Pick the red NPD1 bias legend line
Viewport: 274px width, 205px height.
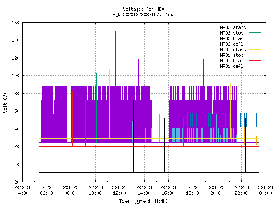[x=255, y=61]
